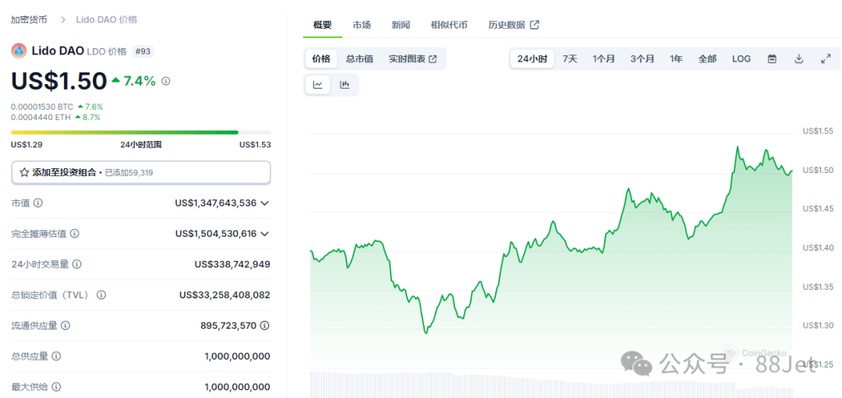The height and width of the screenshot is (398, 842).
Task: Select the 24小时 time range
Action: 532,59
